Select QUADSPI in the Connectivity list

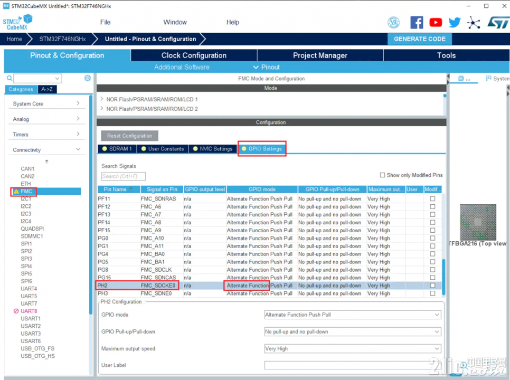32,229
